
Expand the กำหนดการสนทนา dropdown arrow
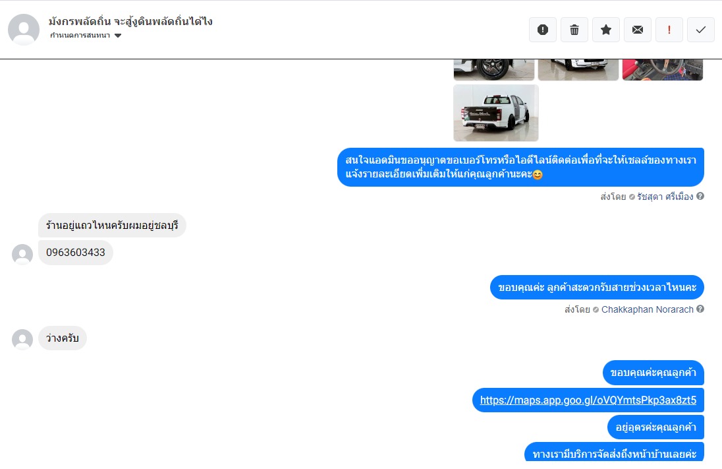click(118, 36)
